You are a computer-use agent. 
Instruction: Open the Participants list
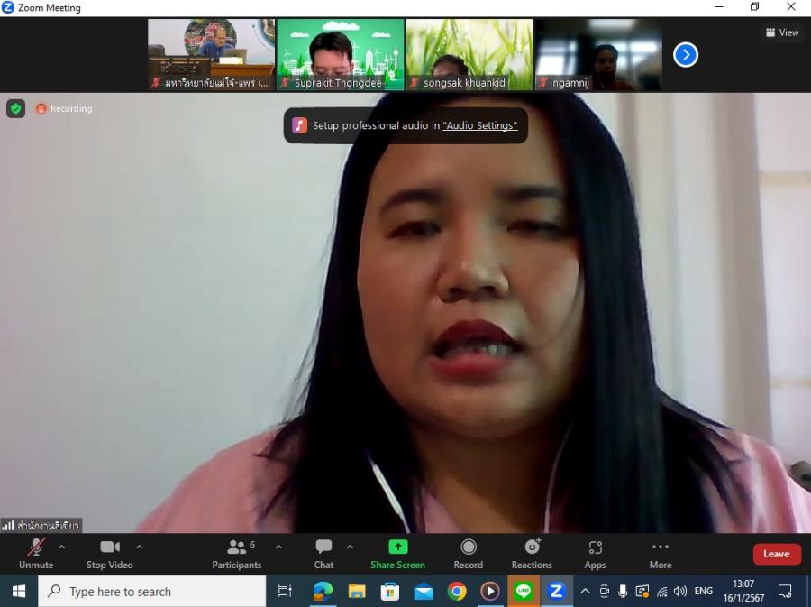pos(237,553)
